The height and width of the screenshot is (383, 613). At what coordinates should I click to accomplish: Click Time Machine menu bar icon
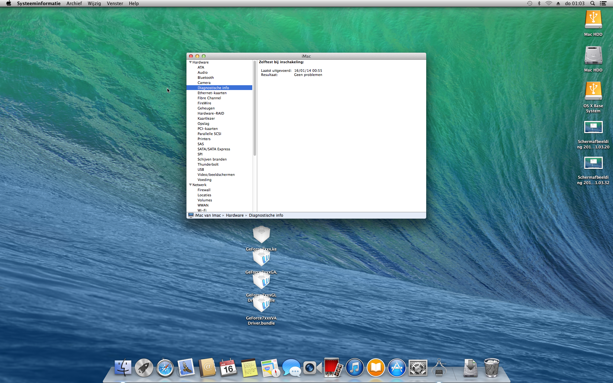530,4
